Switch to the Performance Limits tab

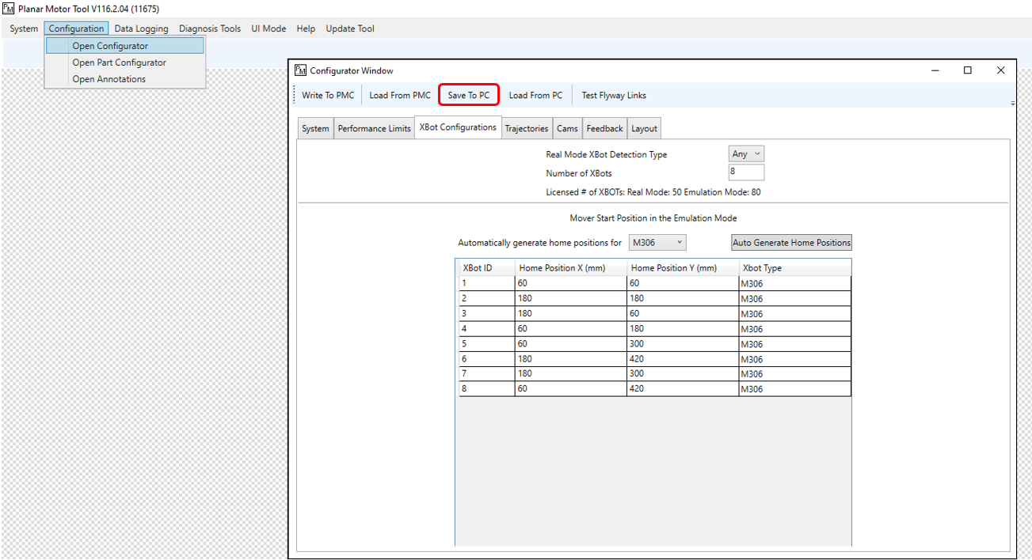pyautogui.click(x=374, y=129)
